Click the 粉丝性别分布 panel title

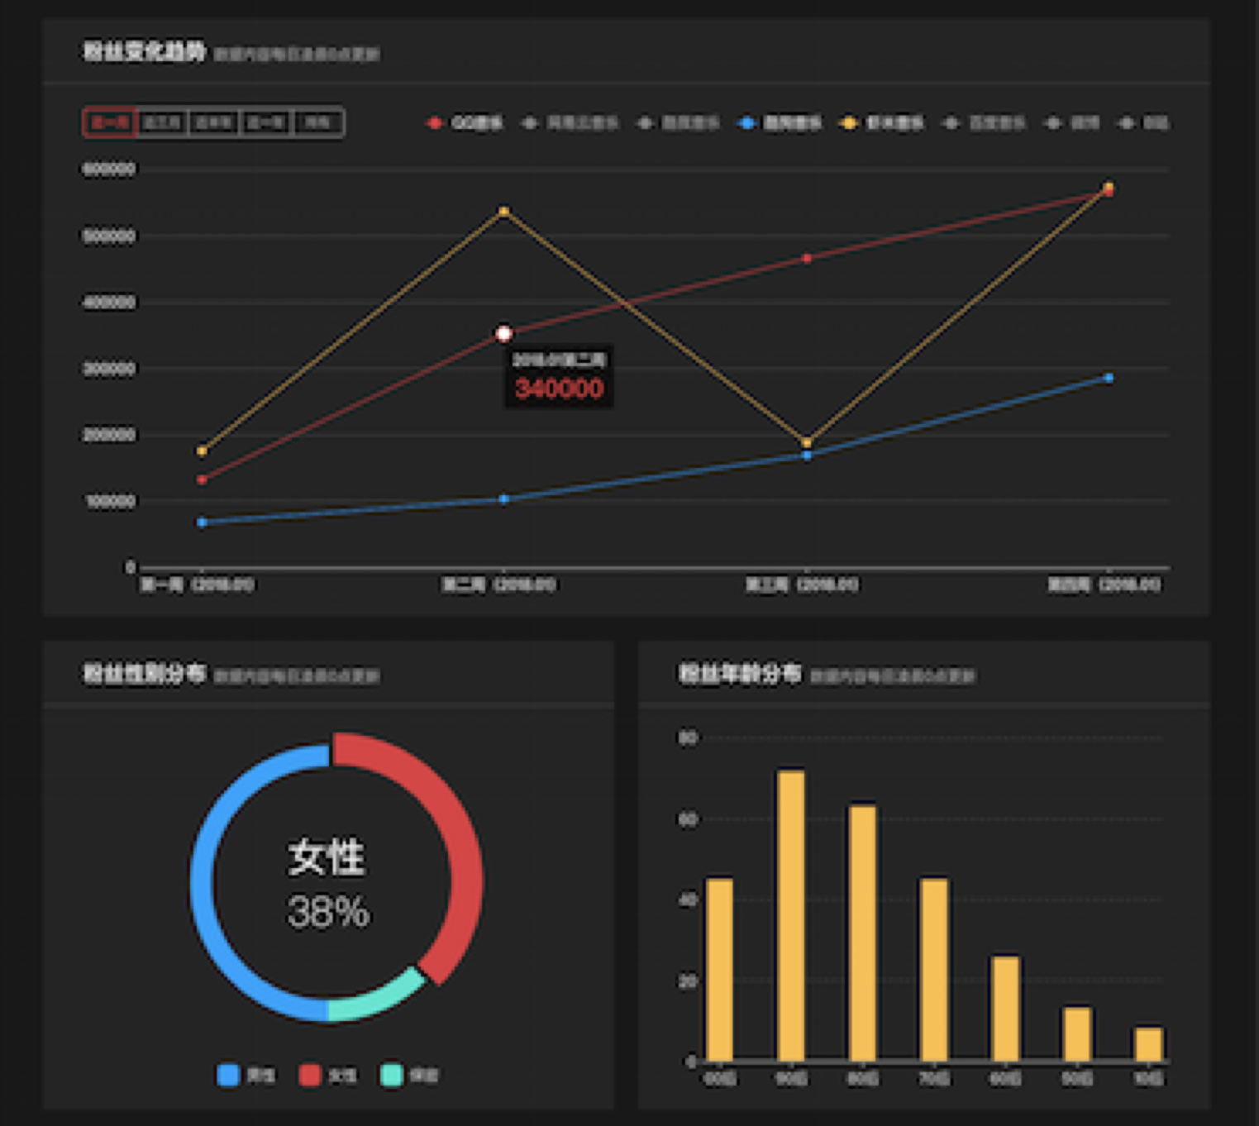click(x=144, y=674)
